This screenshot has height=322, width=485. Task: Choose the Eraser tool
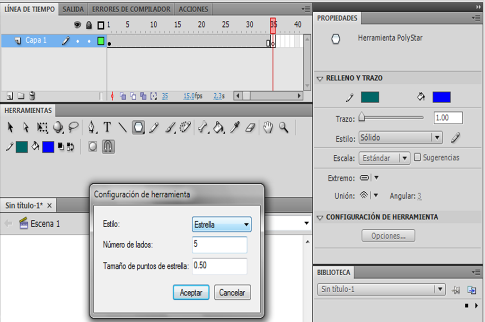[250, 127]
